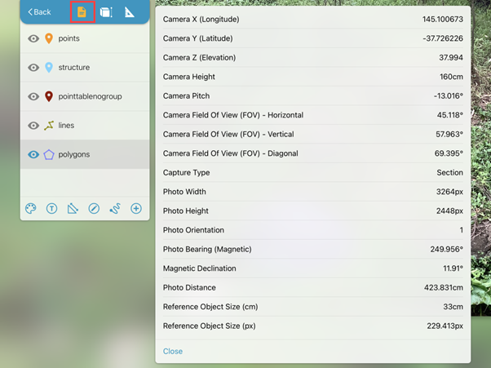This screenshot has height=368, width=491.
Task: Select the pointtablenogroup layer row
Action: click(x=85, y=96)
